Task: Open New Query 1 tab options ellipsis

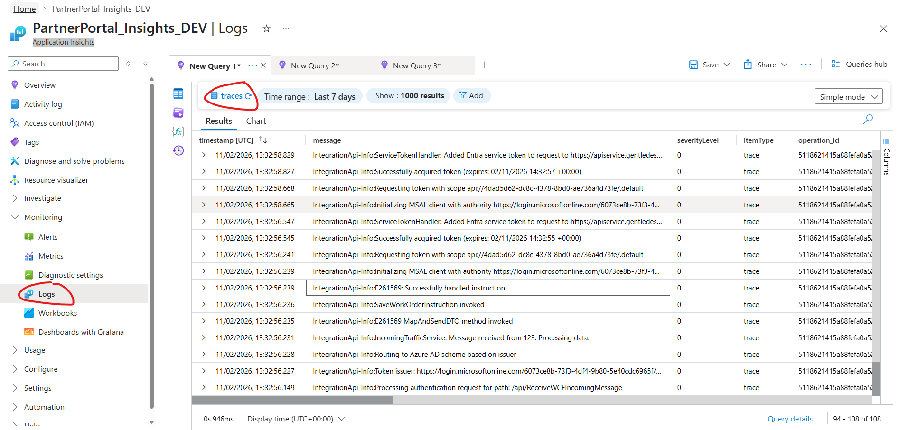Action: [253, 65]
